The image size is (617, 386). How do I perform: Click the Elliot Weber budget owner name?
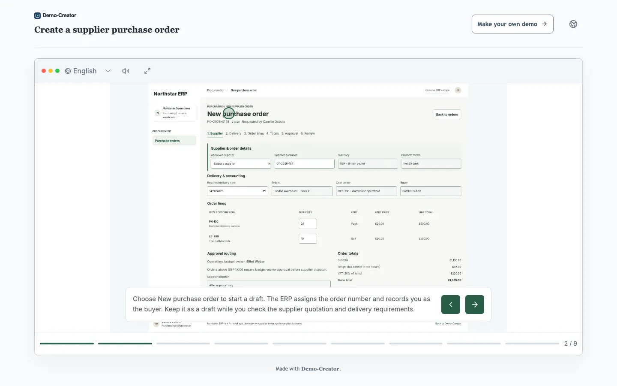tap(255, 262)
